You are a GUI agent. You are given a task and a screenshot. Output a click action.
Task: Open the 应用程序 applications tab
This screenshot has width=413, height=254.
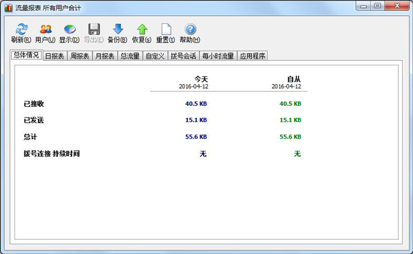[x=253, y=56]
